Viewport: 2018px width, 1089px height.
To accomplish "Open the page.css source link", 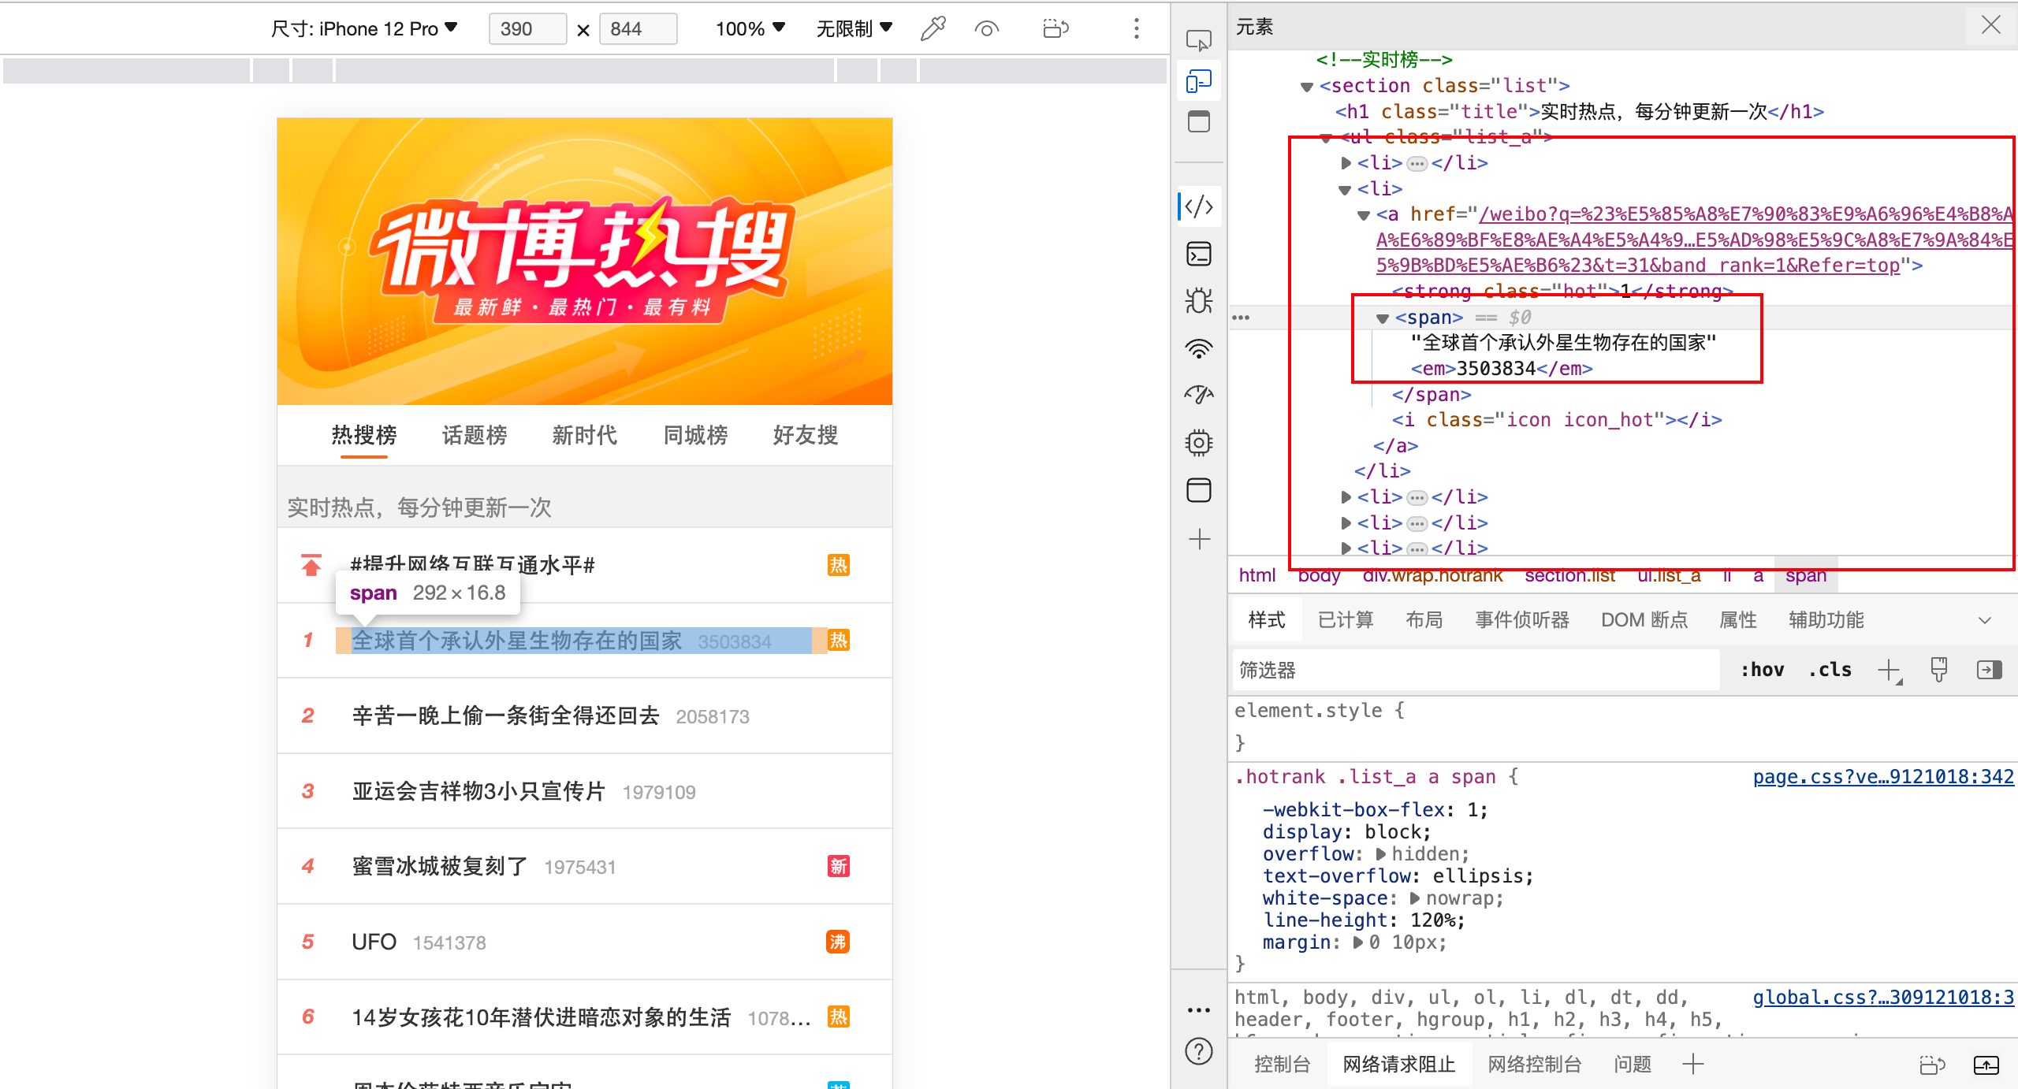I will pos(1882,777).
